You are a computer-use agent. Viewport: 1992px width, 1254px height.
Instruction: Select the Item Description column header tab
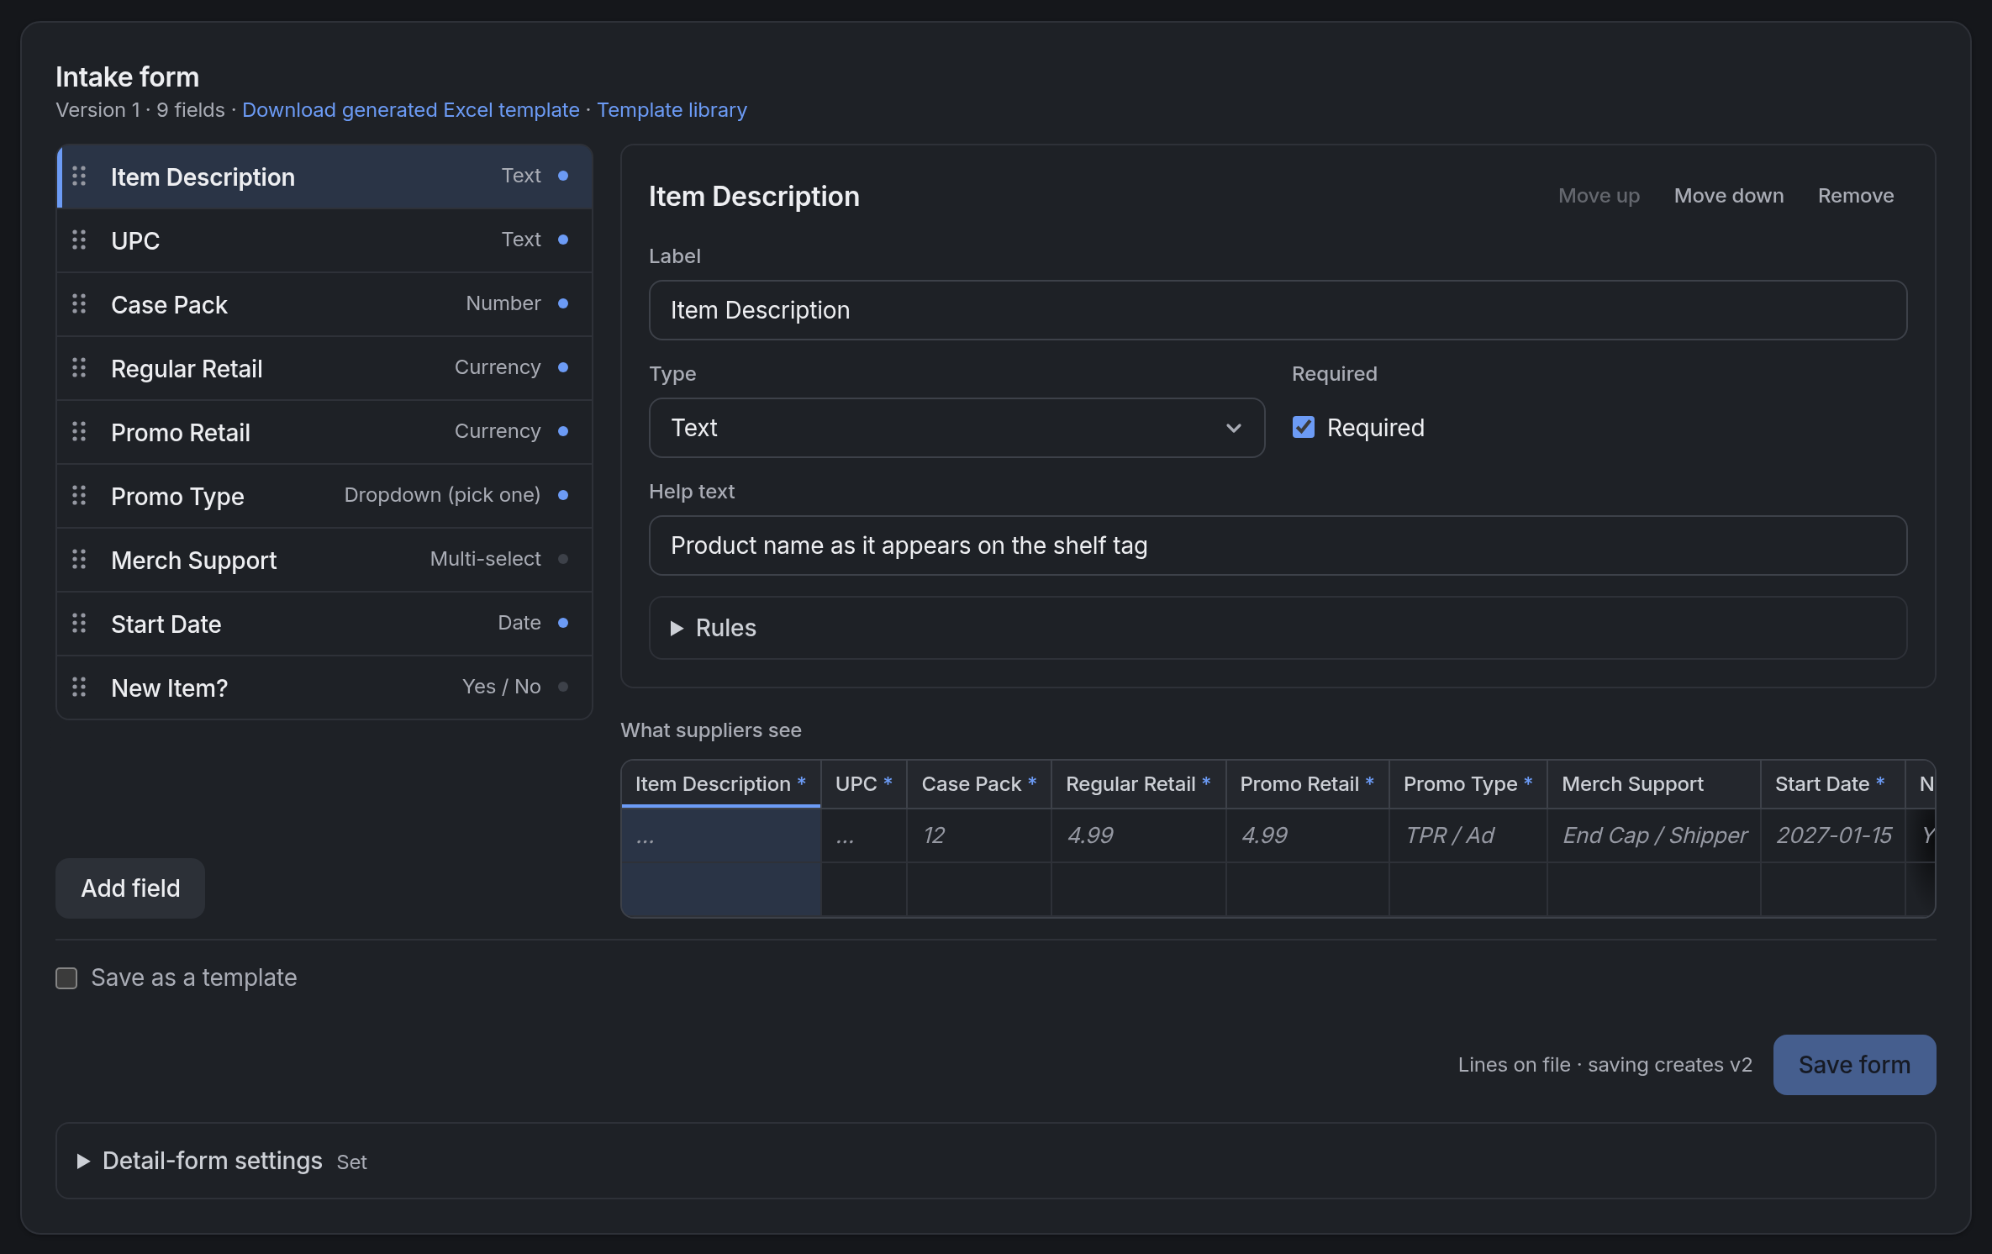click(x=720, y=784)
